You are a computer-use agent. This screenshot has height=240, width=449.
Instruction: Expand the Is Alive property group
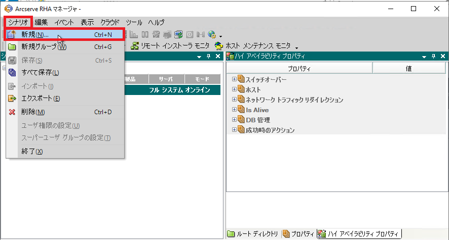(234, 110)
